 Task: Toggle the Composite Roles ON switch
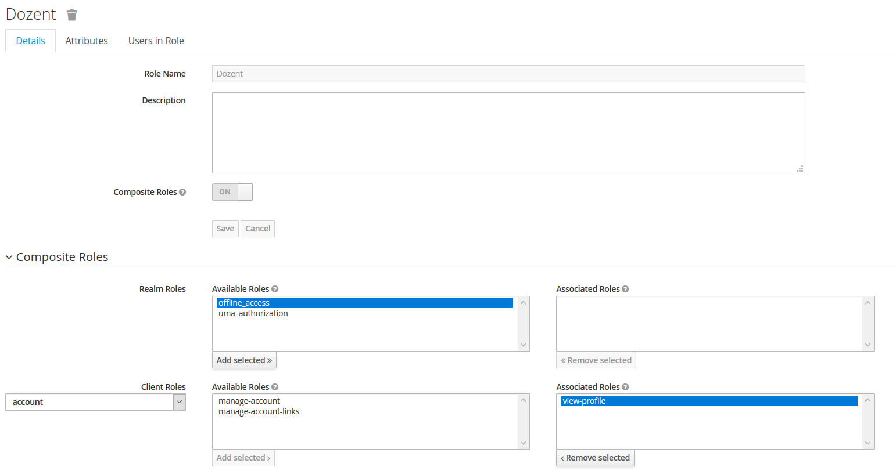coord(232,192)
